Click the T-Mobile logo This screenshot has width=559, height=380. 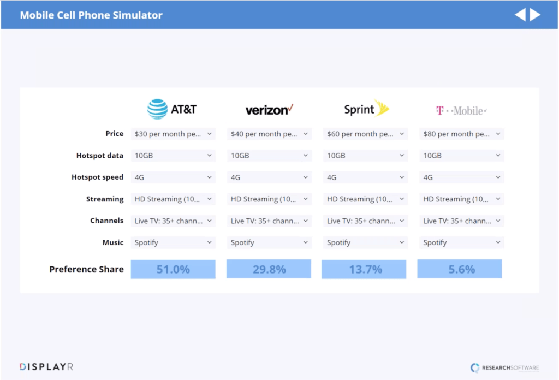pyautogui.click(x=461, y=110)
